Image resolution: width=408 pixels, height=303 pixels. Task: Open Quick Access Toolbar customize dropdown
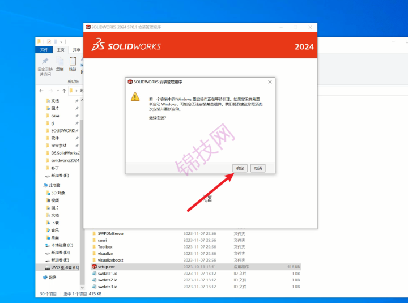click(x=61, y=41)
